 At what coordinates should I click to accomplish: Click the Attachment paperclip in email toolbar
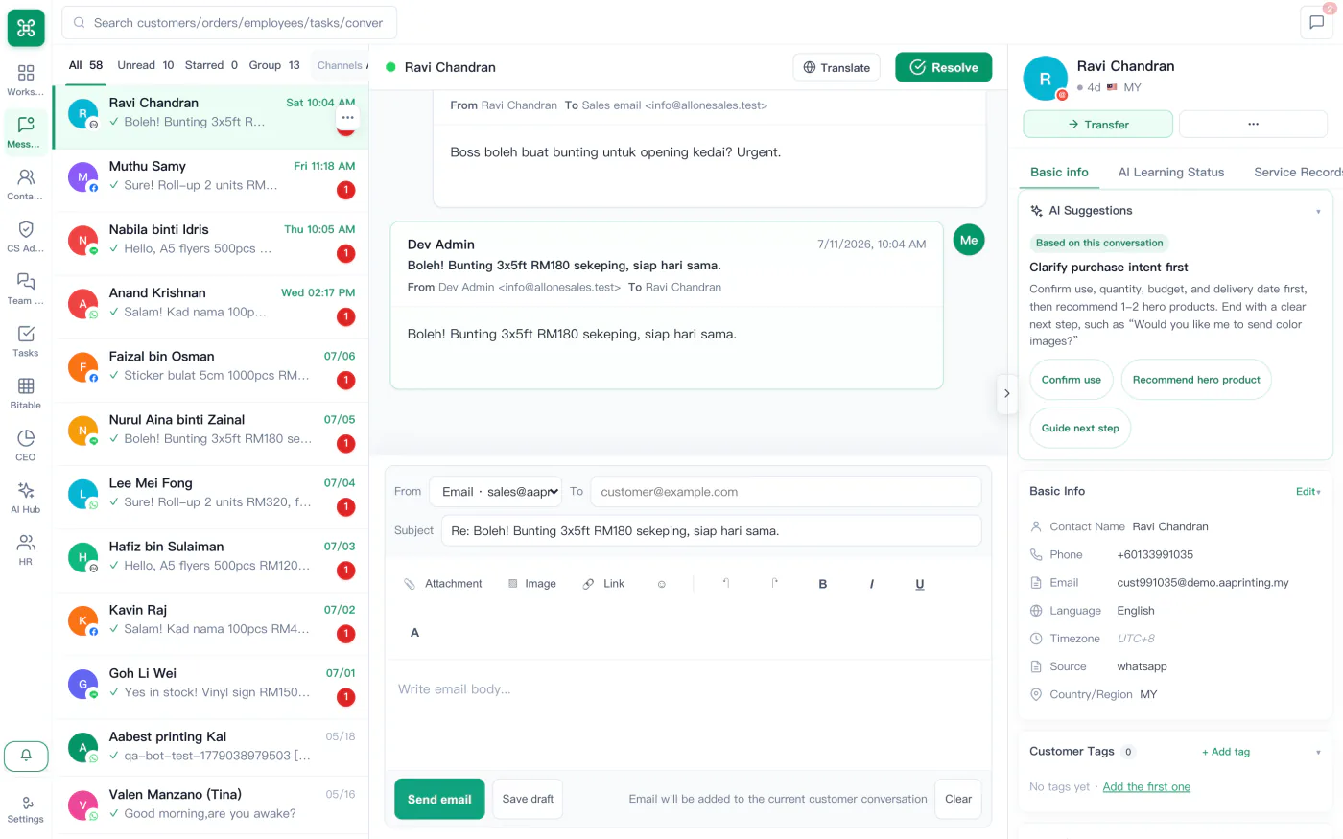442,584
